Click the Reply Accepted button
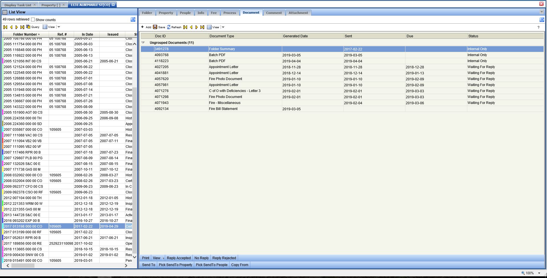This screenshot has height=278, width=547. pyautogui.click(x=179, y=258)
